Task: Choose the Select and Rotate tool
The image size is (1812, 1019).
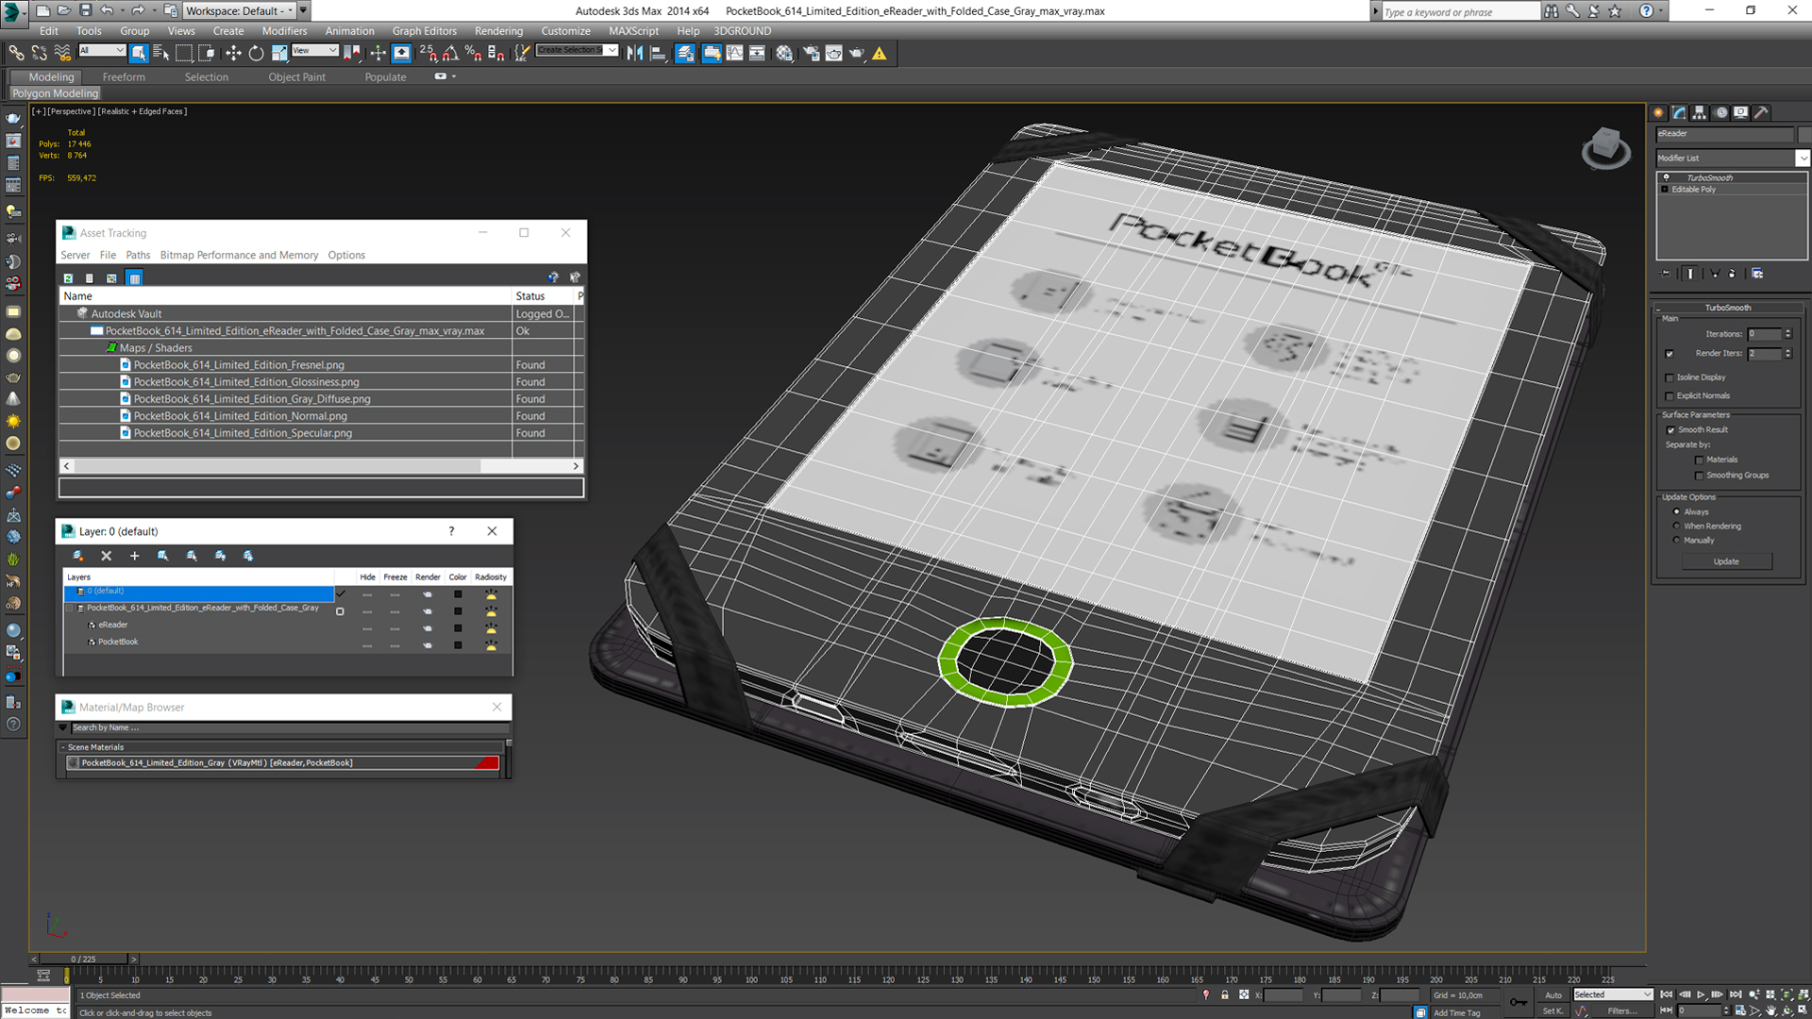Action: [x=256, y=53]
